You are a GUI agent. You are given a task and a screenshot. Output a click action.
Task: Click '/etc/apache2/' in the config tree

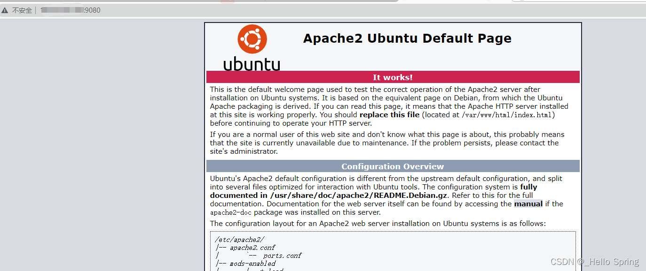240,239
